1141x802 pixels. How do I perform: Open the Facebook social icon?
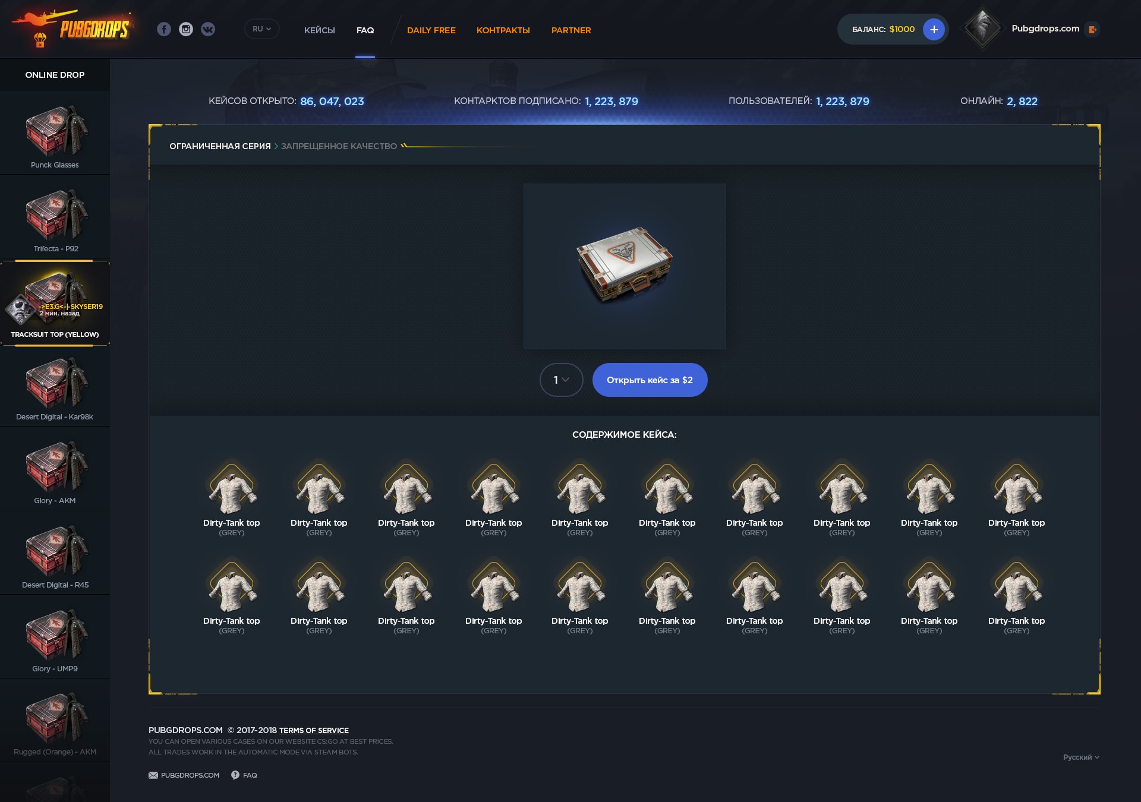coord(164,29)
